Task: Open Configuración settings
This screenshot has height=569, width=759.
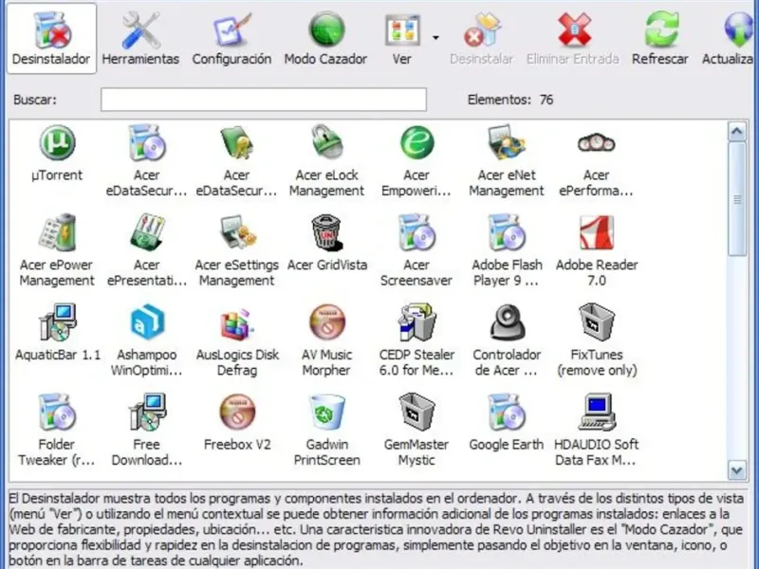Action: [x=231, y=38]
